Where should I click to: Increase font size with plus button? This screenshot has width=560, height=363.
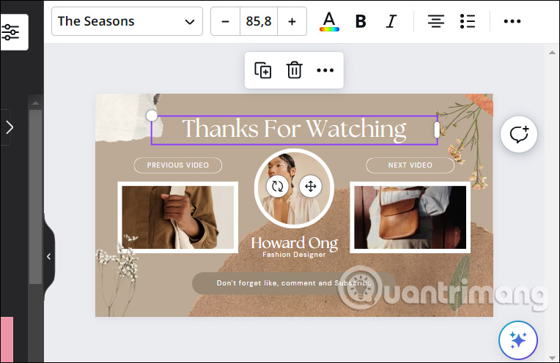point(292,21)
